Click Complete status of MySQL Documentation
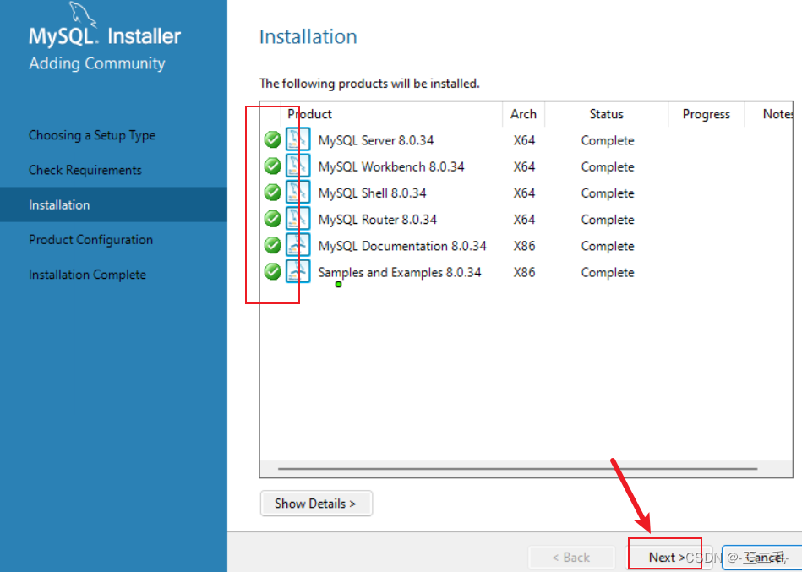This screenshot has width=802, height=572. pos(608,246)
